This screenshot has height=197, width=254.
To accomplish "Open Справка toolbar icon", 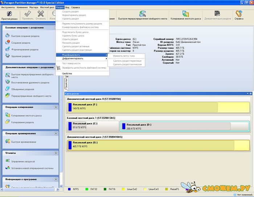I will coord(239,14).
